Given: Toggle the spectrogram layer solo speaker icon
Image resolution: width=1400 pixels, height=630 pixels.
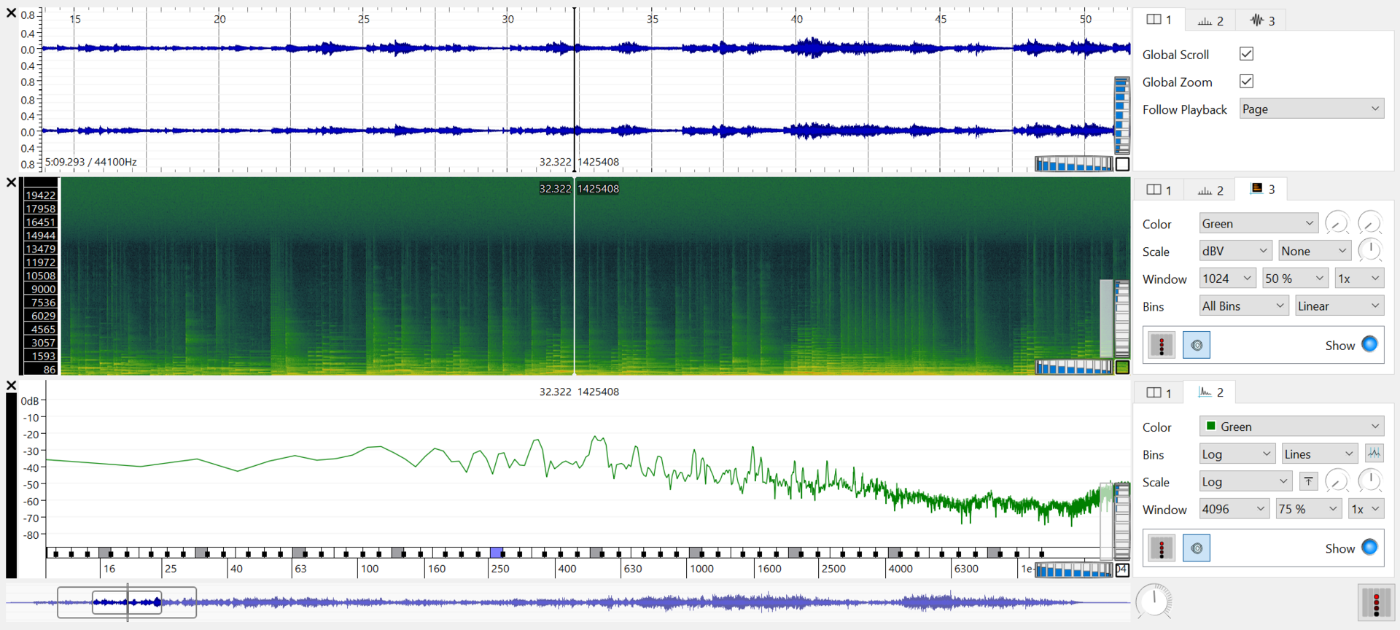Looking at the screenshot, I should click(1197, 345).
